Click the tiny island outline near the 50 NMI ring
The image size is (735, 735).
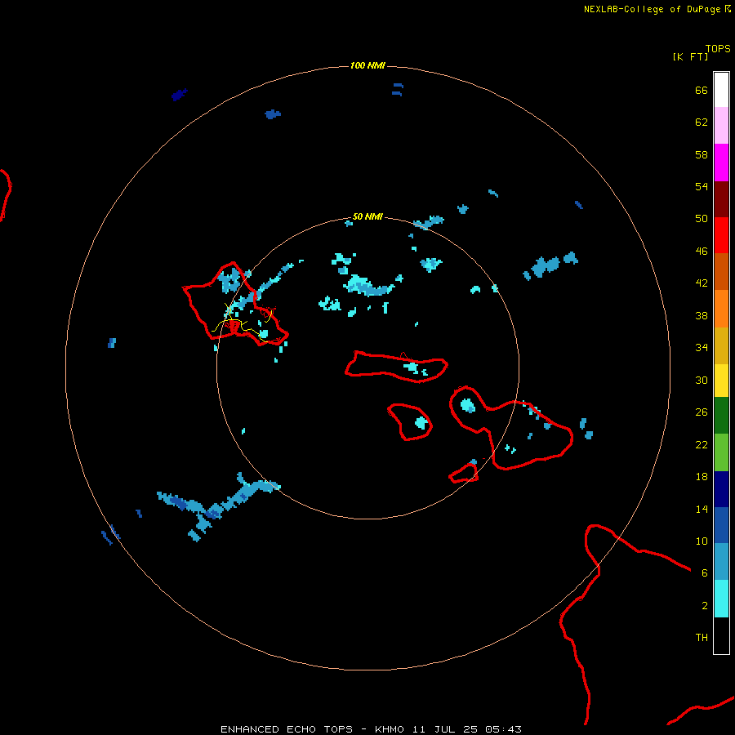(x=464, y=473)
